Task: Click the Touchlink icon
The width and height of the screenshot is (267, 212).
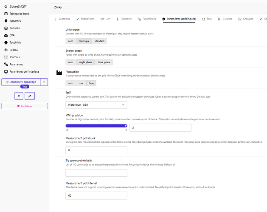Action: 6,42
